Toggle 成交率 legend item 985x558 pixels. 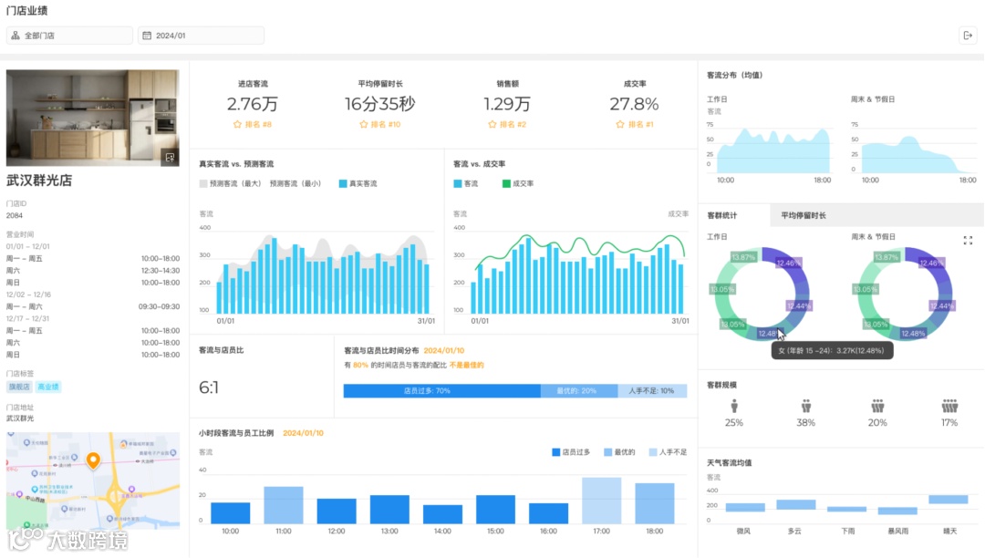(x=518, y=184)
